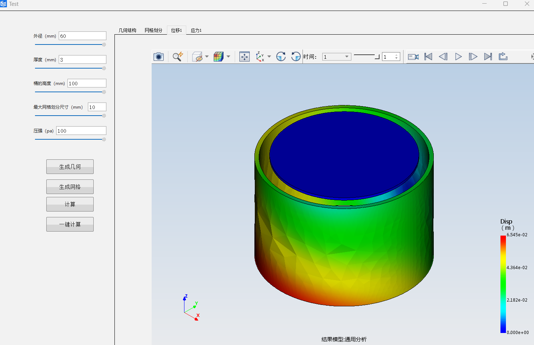Click the 生成几何 button
Screen dimensions: 534x345
(x=70, y=167)
